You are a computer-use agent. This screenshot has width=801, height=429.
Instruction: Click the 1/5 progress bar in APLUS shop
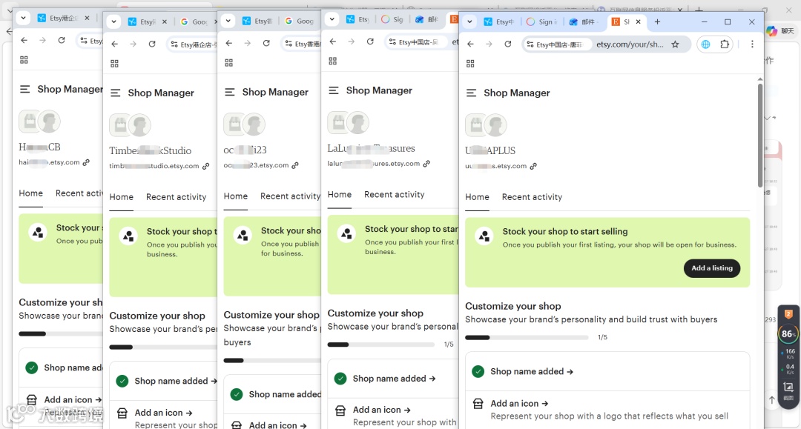click(527, 338)
